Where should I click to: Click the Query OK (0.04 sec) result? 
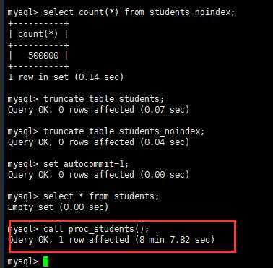click(x=99, y=142)
